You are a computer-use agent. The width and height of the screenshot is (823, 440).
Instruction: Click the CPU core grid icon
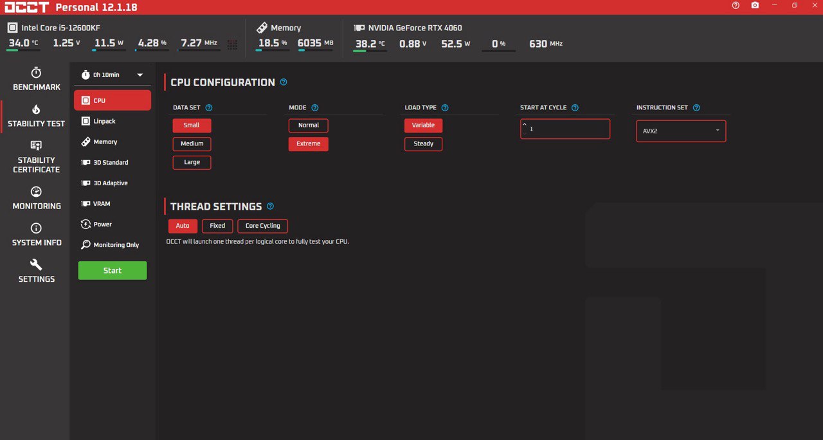click(x=232, y=44)
